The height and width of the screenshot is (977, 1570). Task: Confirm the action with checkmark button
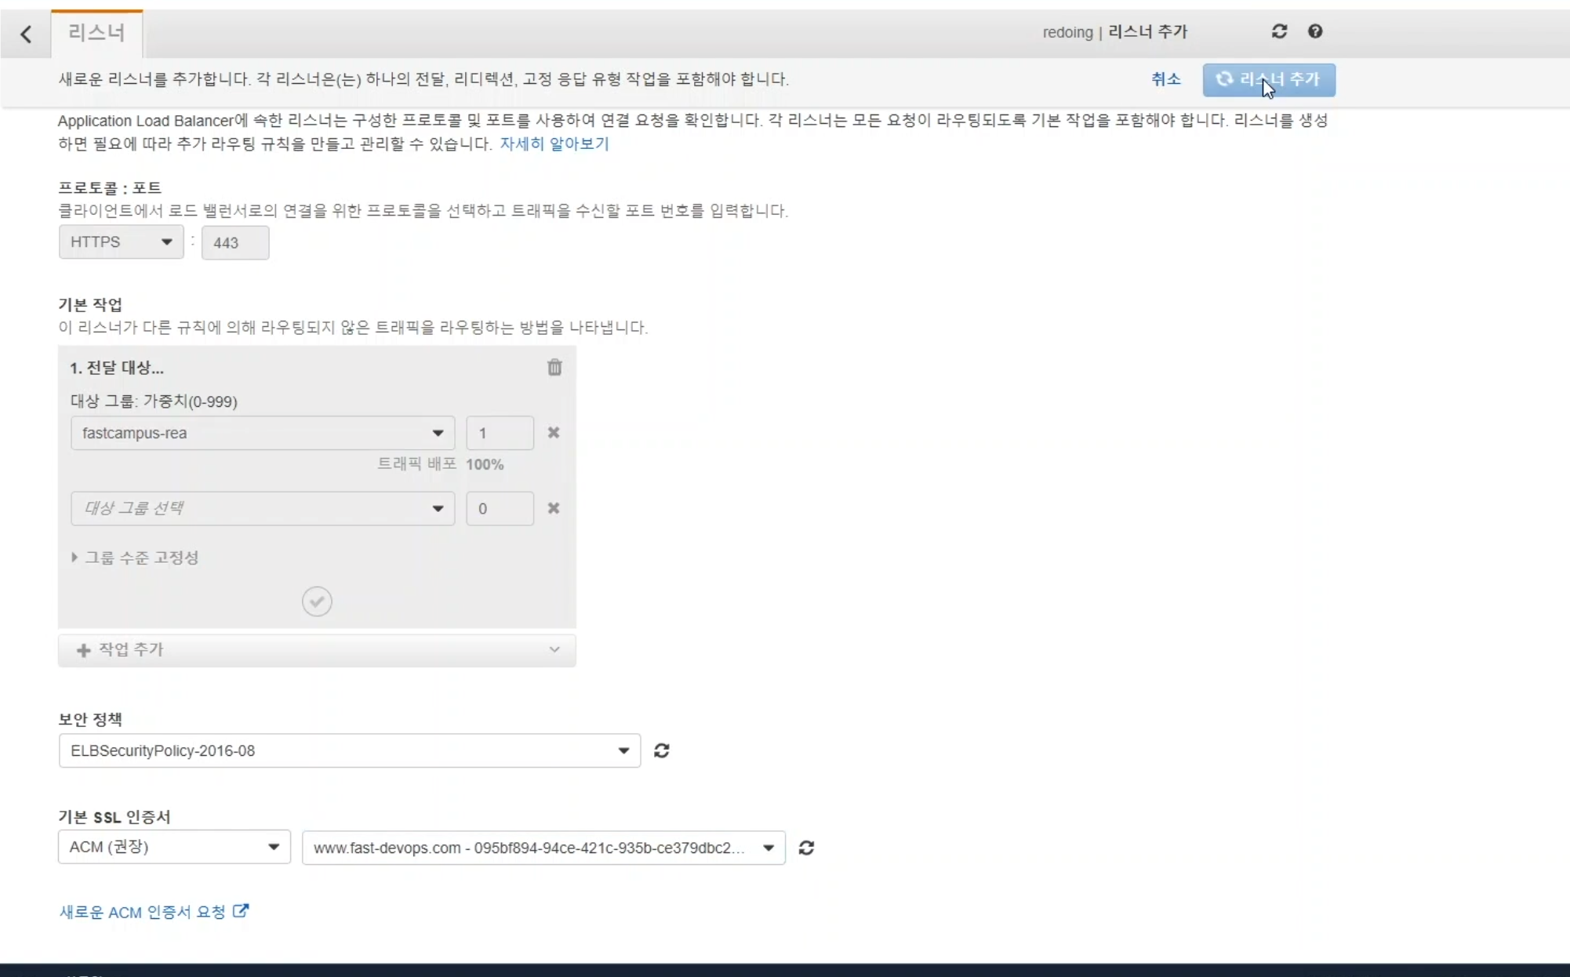coord(317,601)
